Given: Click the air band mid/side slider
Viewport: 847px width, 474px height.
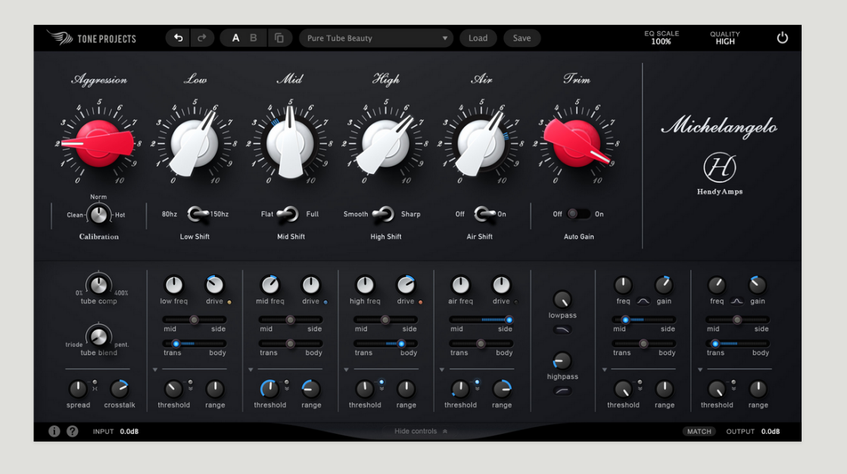Looking at the screenshot, I should (x=480, y=320).
